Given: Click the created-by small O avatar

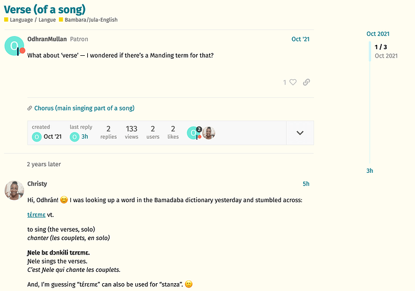Looking at the screenshot, I should (37, 137).
